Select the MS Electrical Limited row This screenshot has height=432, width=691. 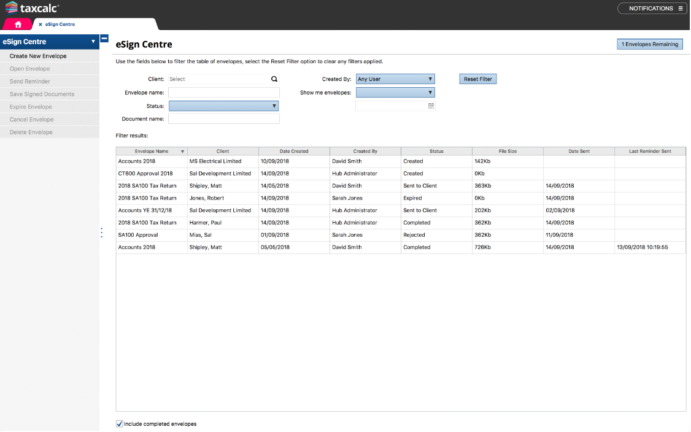pyautogui.click(x=401, y=161)
